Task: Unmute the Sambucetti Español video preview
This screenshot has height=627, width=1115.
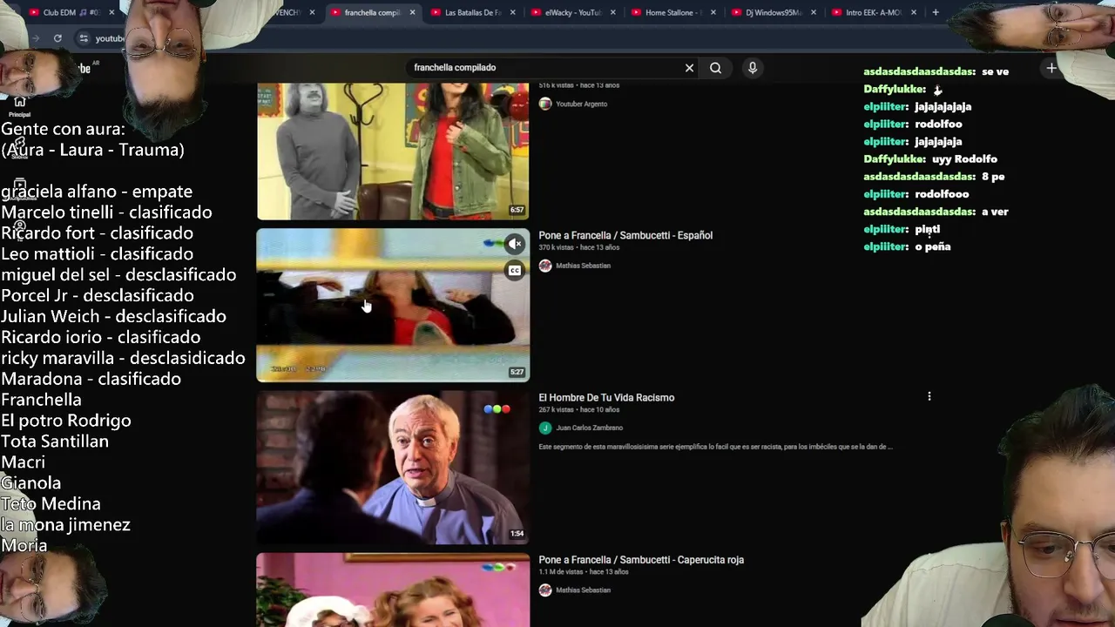Action: click(515, 244)
